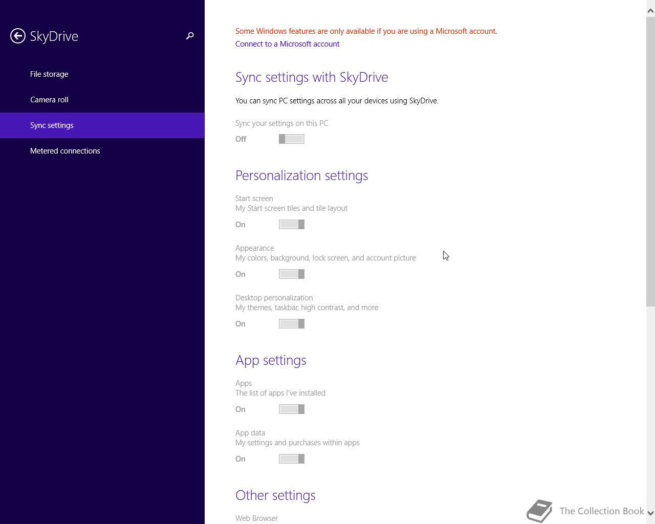Viewport: 655px width, 524px height.
Task: Go back using the SkyDrive back arrow
Action: click(x=18, y=36)
